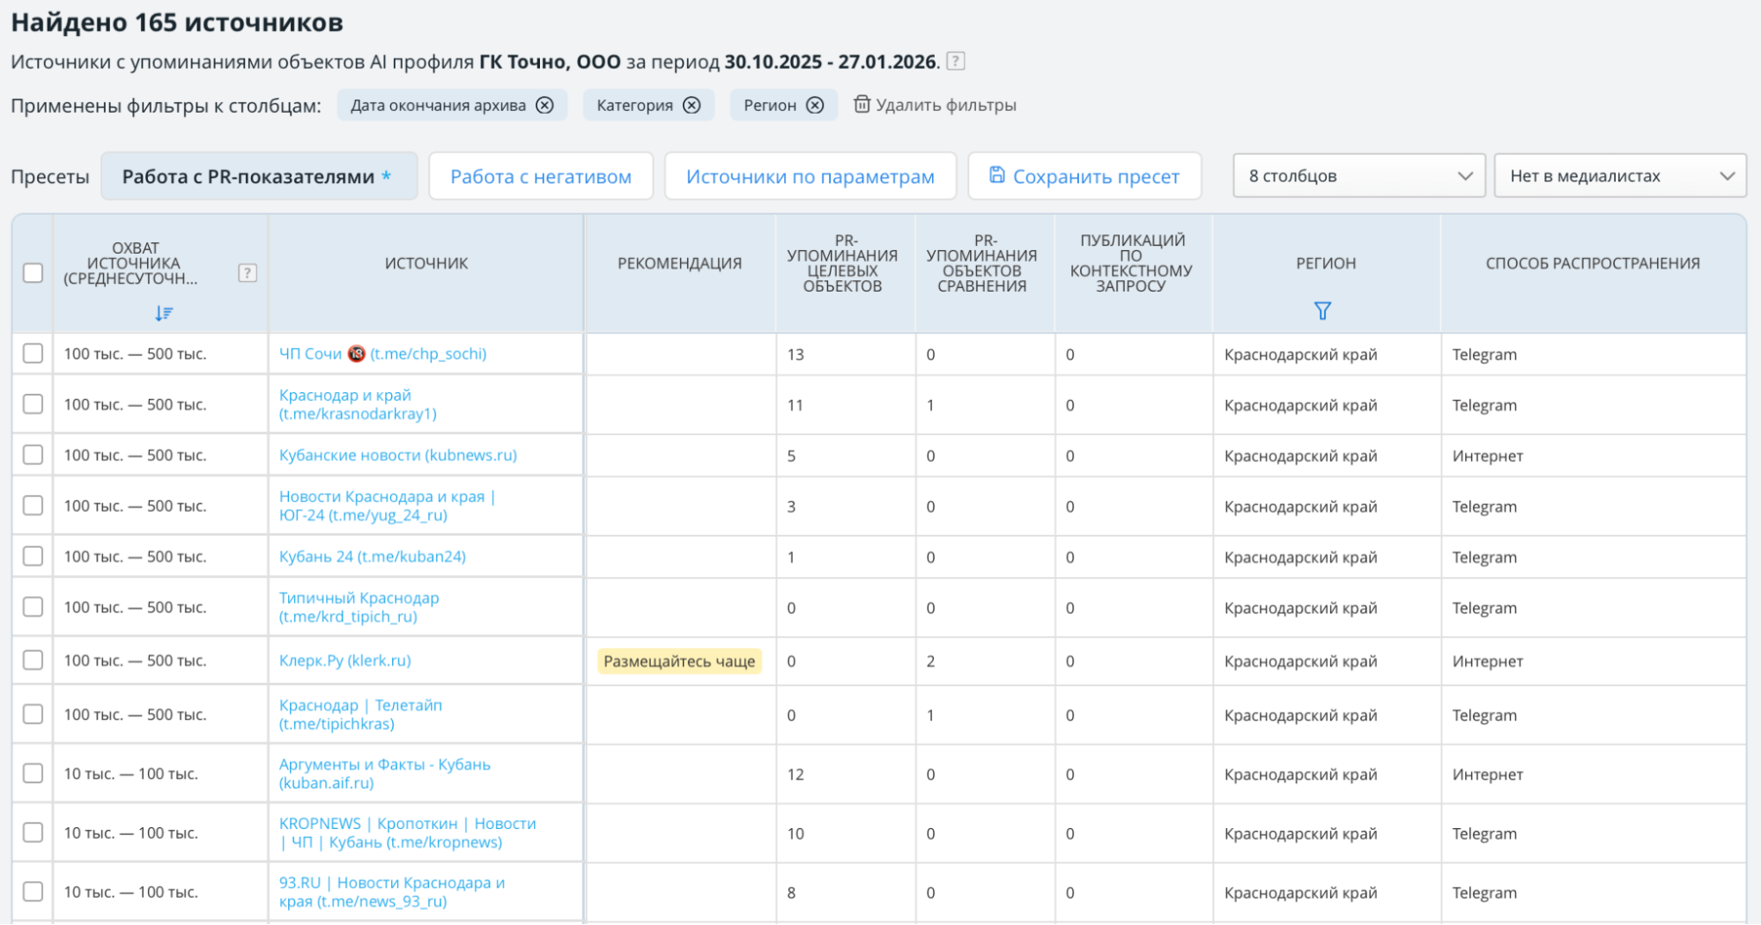Open the Кубань 24 source link
This screenshot has width=1761, height=925.
click(372, 557)
